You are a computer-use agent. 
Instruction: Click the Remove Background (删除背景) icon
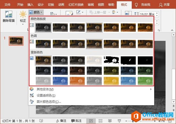tap(9, 16)
